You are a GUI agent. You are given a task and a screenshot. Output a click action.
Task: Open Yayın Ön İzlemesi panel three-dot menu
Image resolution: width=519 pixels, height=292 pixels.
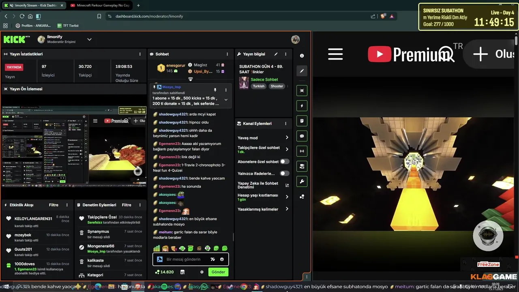140,89
